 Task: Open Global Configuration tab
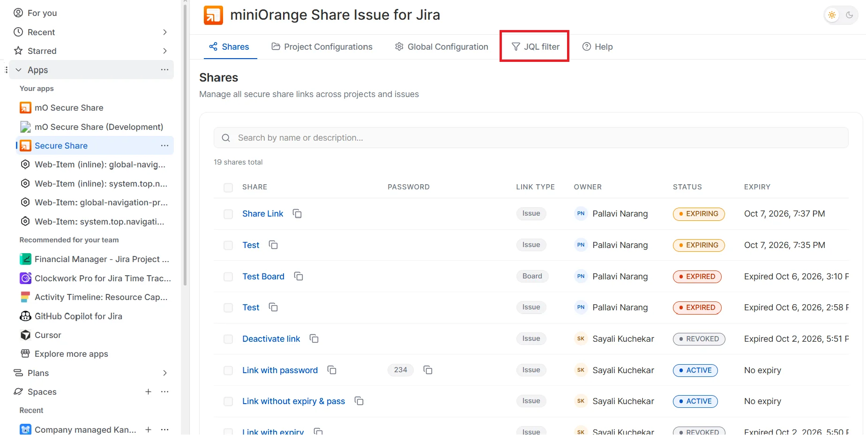pyautogui.click(x=441, y=47)
